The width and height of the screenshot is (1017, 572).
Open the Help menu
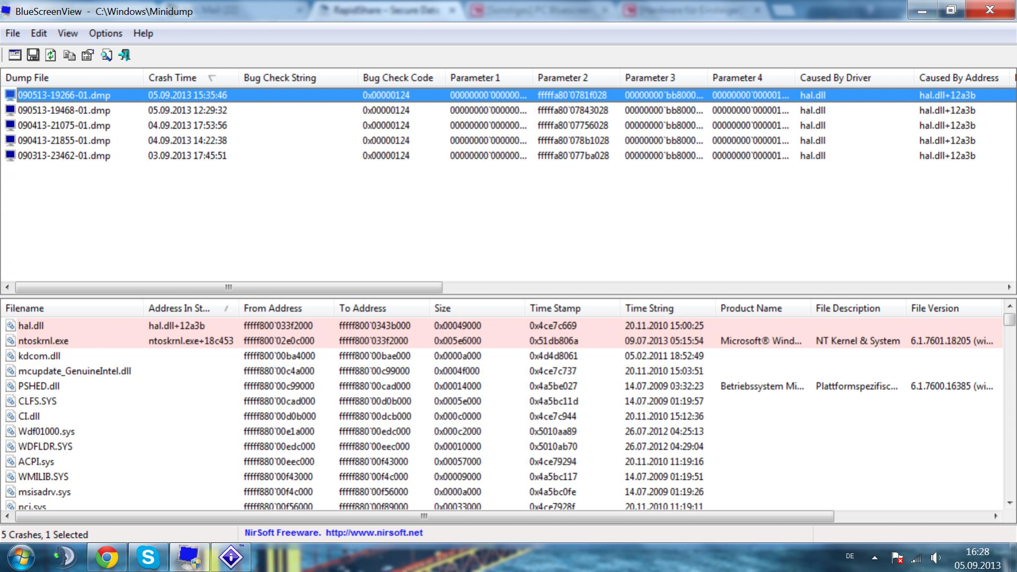coord(143,33)
